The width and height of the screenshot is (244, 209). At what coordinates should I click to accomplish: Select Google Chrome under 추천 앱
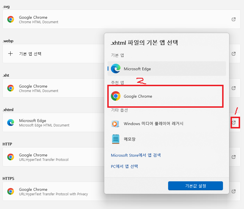pos(167,96)
